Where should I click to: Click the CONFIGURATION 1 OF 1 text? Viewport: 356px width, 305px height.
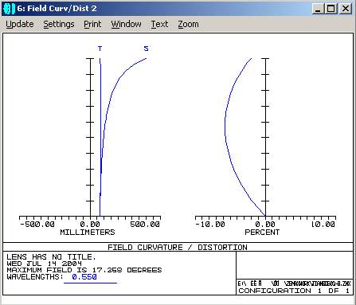click(294, 291)
